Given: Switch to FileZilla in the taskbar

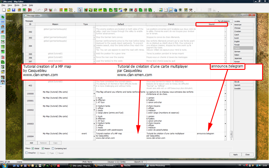Looking at the screenshot, I should (132, 166).
